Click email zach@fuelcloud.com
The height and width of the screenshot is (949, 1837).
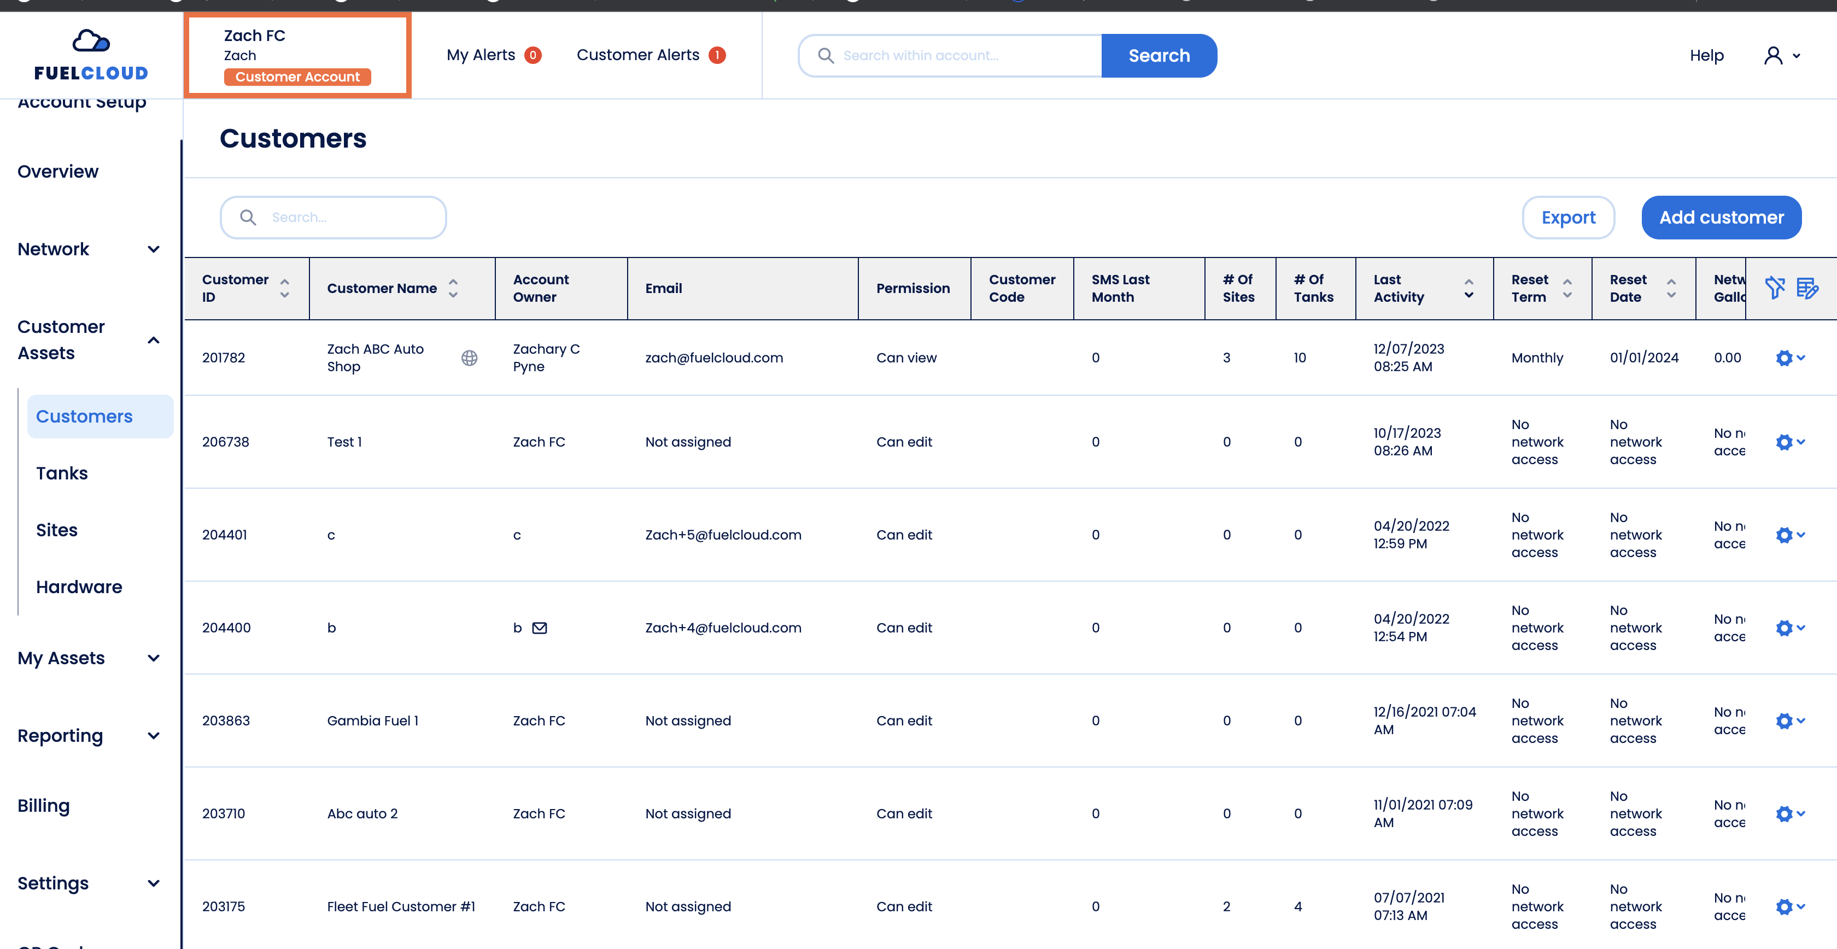[714, 358]
